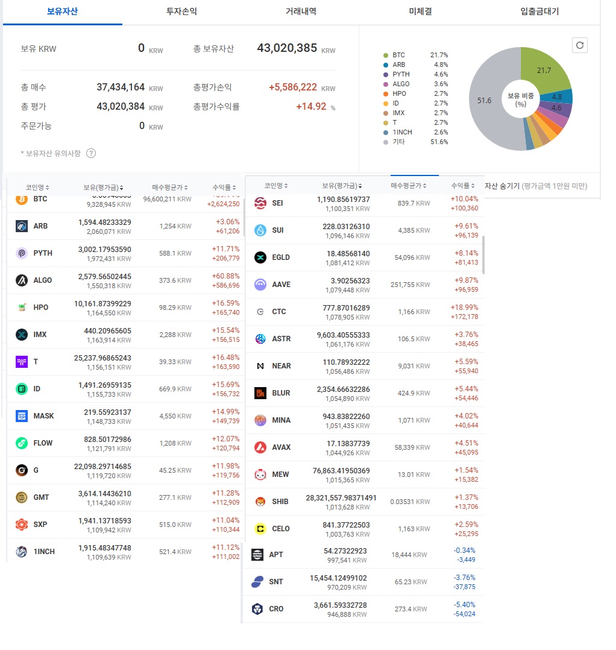Screen dimensions: 616x650
Task: Switch to the 투자손익 tab
Action: (x=181, y=11)
